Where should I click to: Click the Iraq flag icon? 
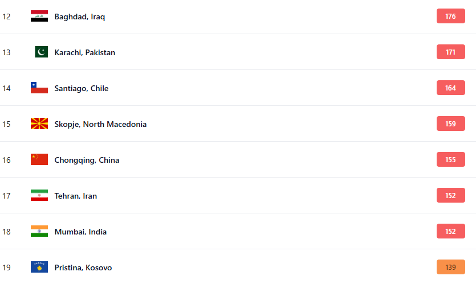click(x=39, y=17)
